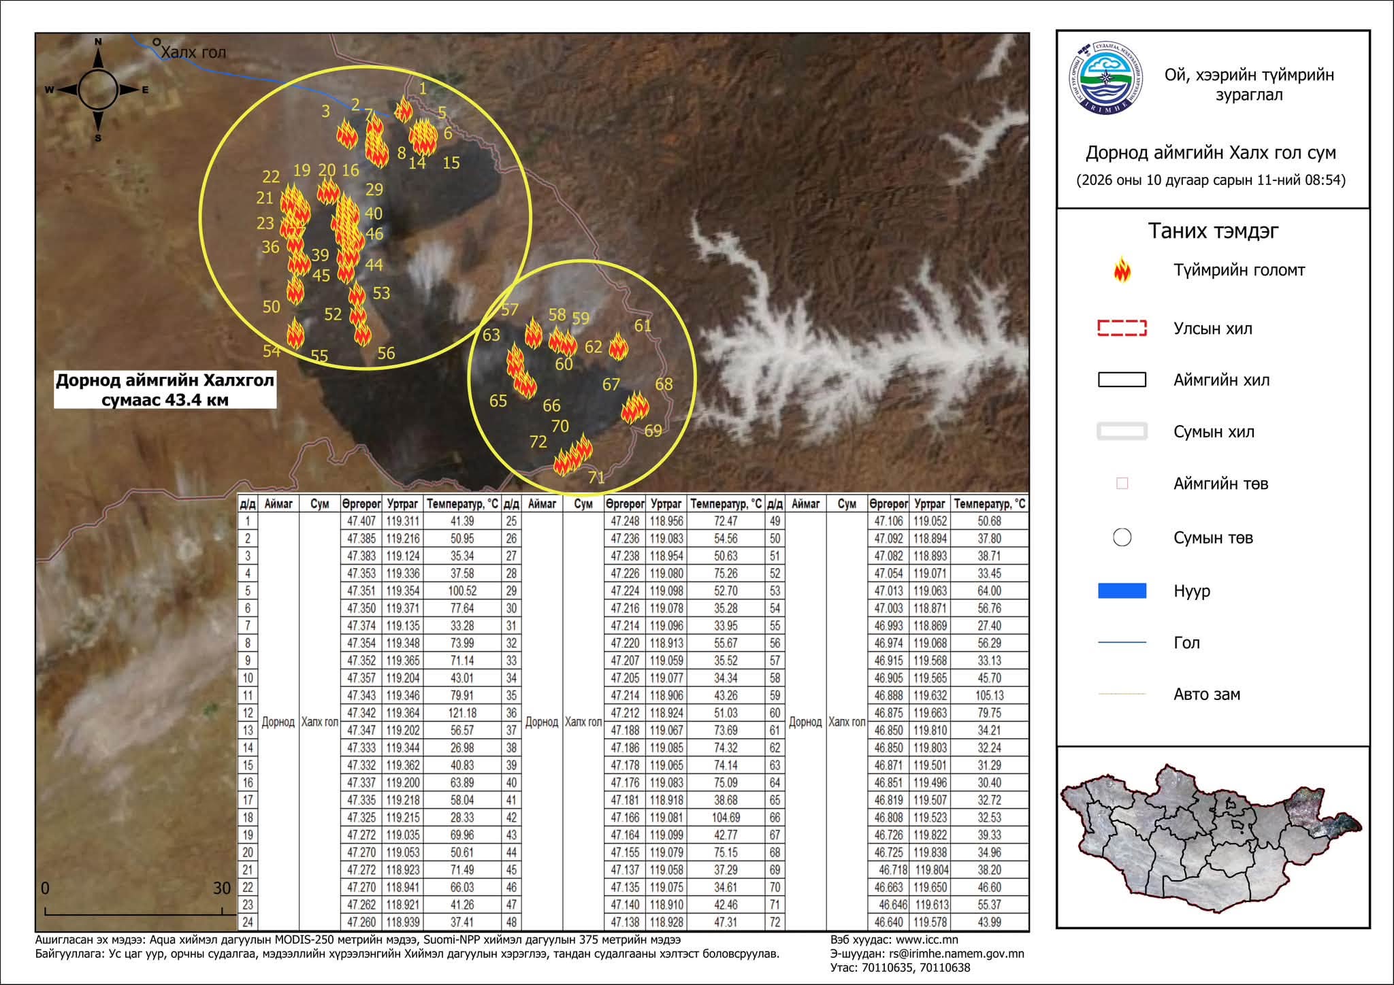Click the flame marker beside number 1
The image size is (1394, 985).
pos(404,109)
